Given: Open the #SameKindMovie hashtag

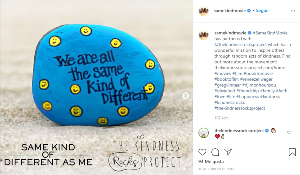Looking at the screenshot, I should tap(270, 33).
